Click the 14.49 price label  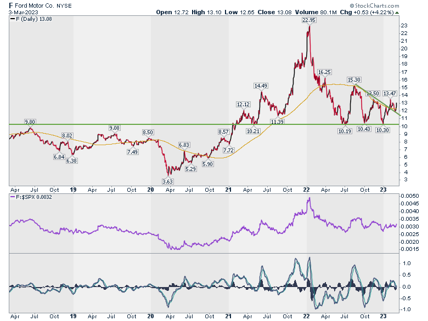click(x=261, y=86)
